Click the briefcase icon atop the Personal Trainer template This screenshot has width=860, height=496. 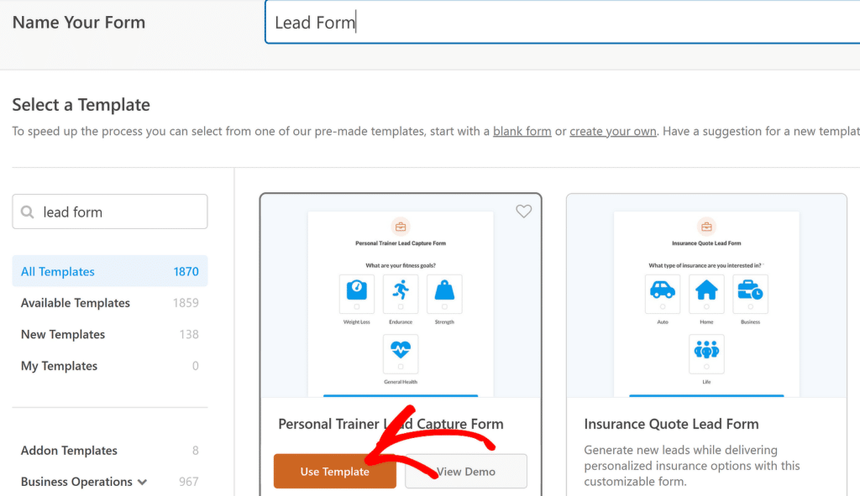coord(401,226)
